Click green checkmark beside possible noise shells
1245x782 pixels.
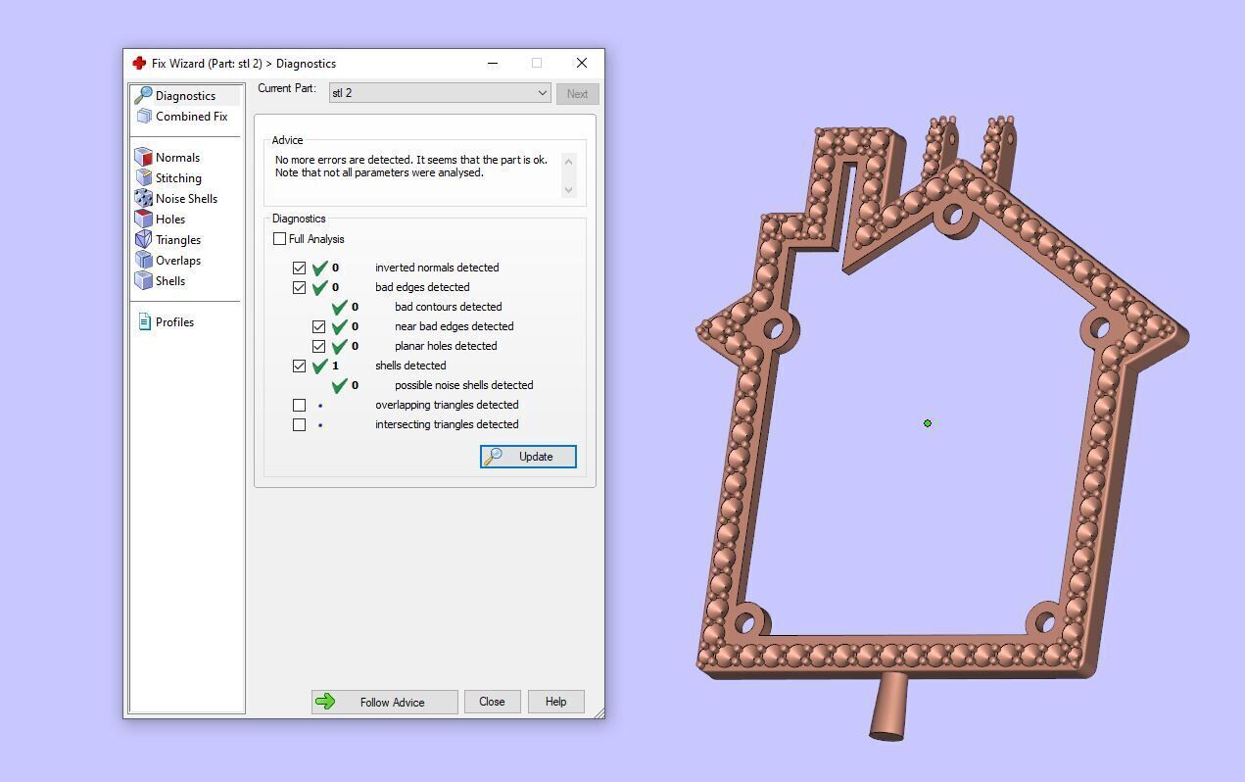(339, 385)
